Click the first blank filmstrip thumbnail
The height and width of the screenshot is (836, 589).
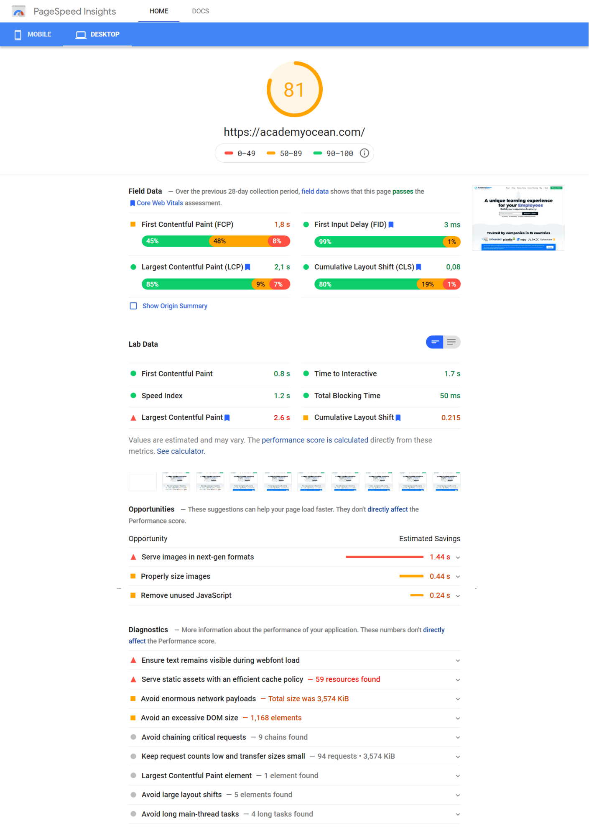[143, 481]
